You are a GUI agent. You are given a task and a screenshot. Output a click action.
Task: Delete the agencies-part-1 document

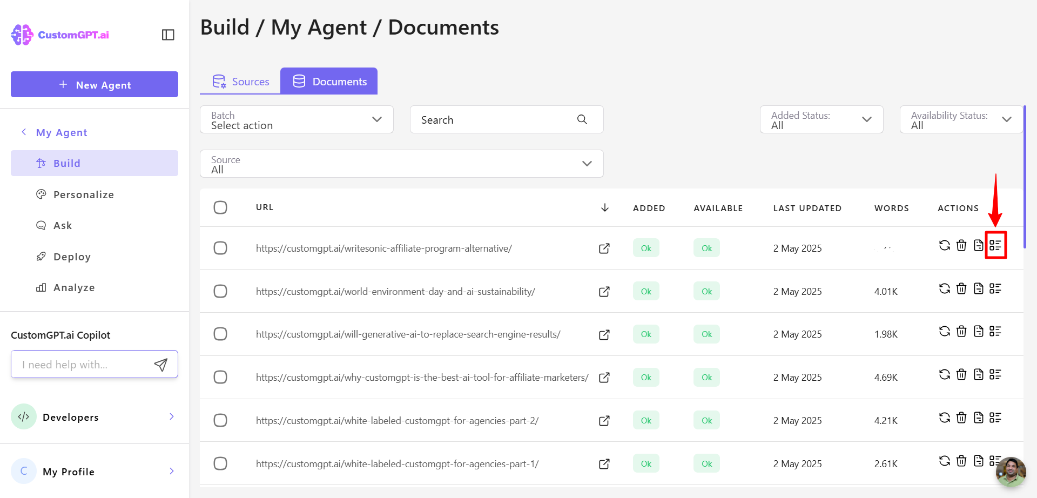(x=961, y=461)
